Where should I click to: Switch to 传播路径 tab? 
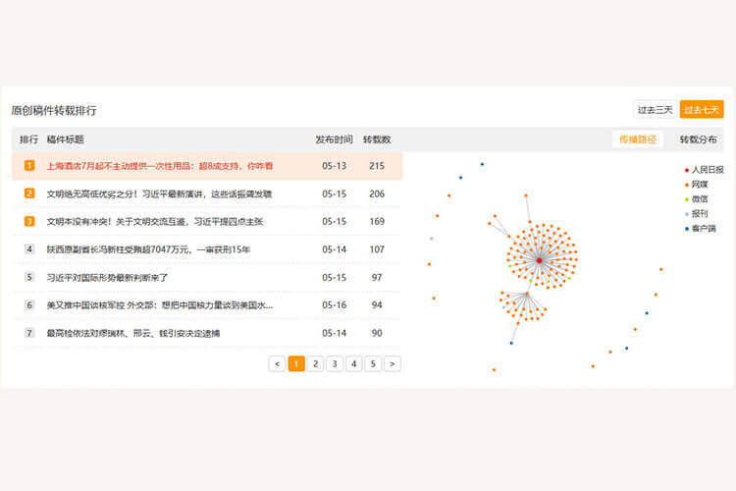pos(637,139)
